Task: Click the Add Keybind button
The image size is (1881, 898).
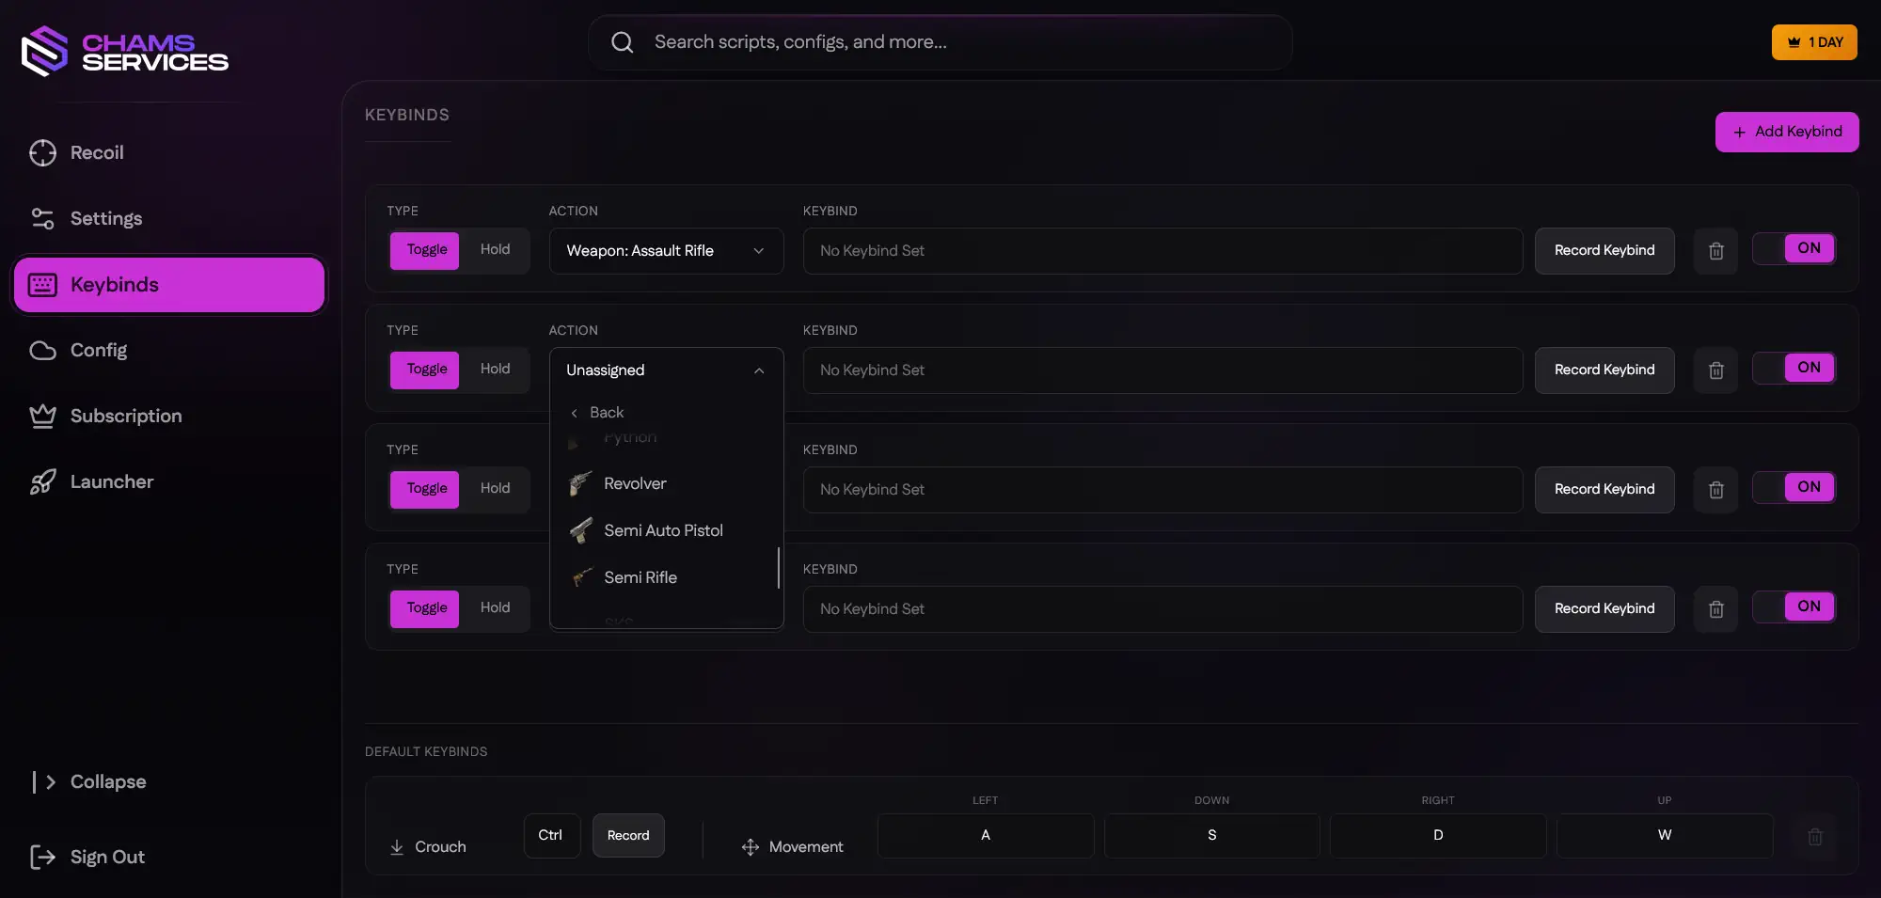Action: tap(1786, 132)
